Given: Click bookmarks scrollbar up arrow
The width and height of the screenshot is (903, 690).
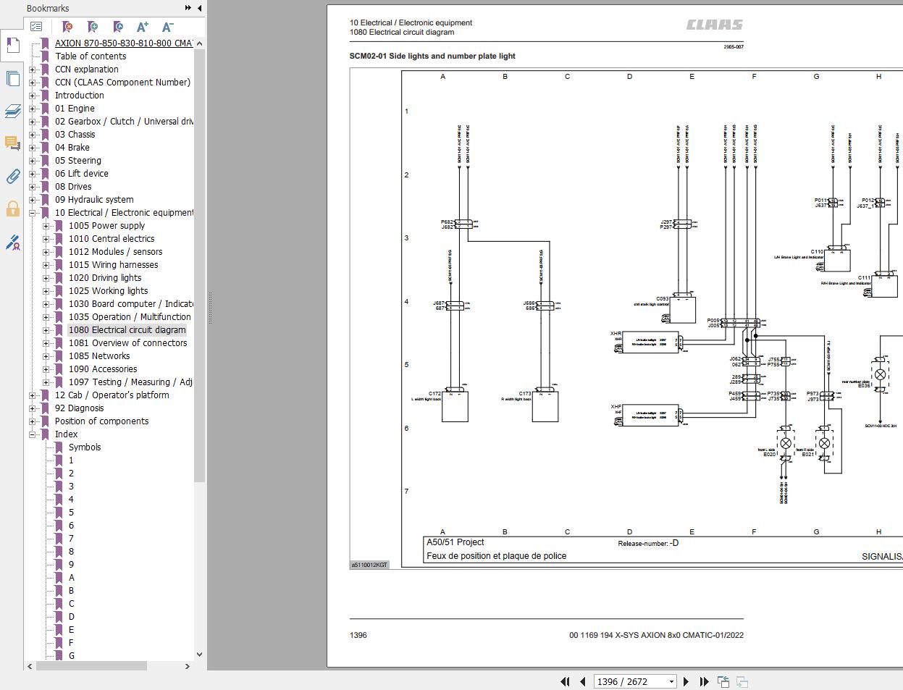Looking at the screenshot, I should point(200,43).
